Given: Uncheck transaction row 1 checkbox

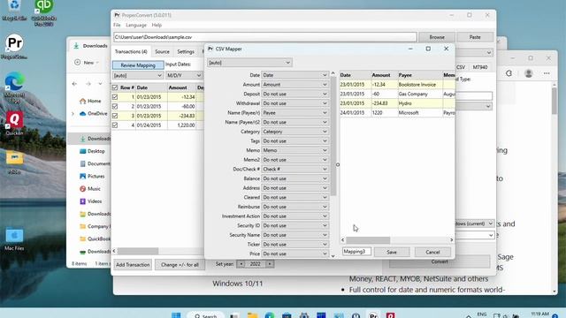Looking at the screenshot, I should tap(115, 97).
